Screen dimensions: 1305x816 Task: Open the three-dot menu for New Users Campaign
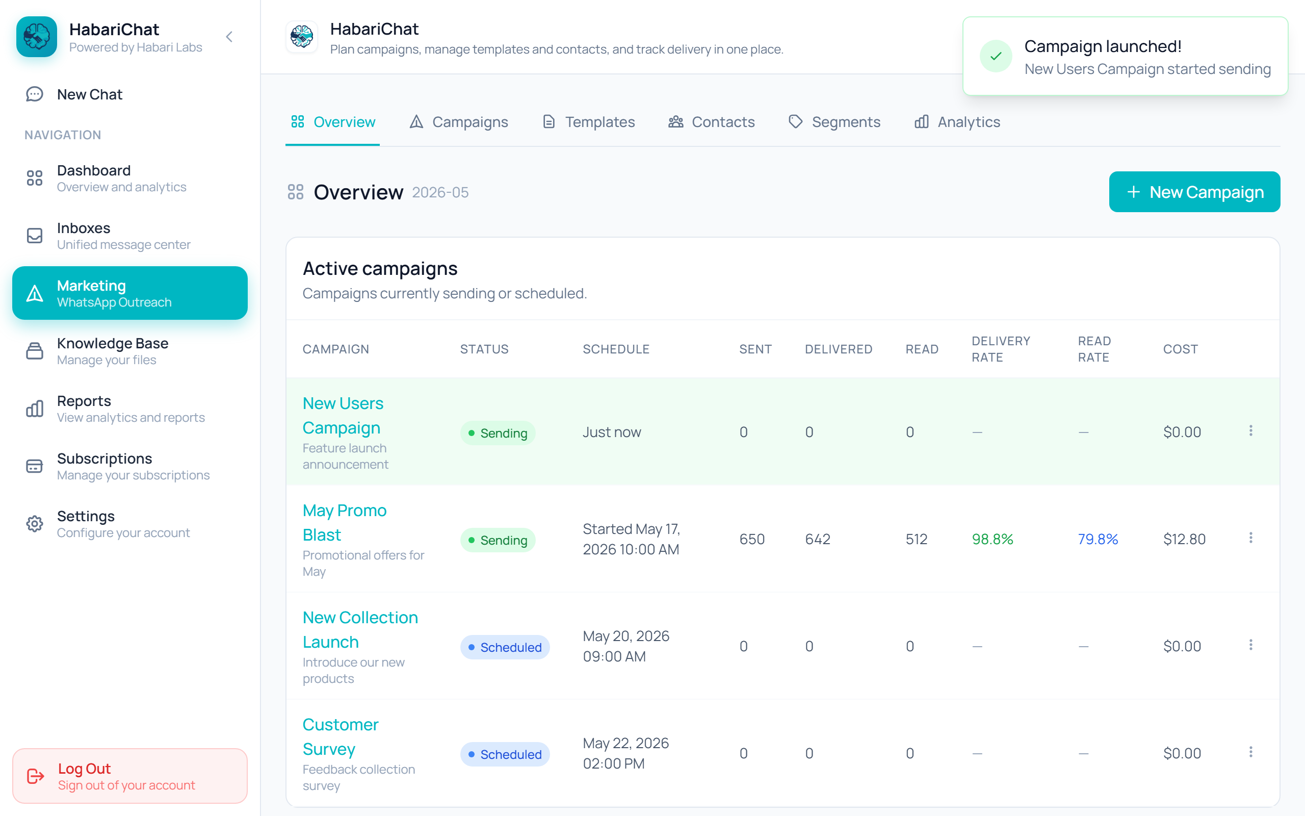pyautogui.click(x=1250, y=430)
